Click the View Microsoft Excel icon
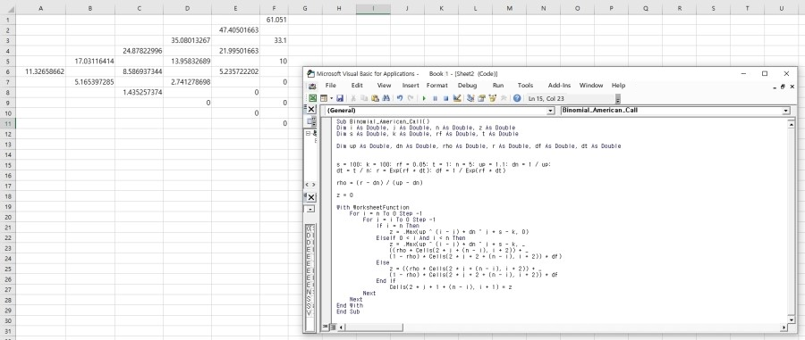Screen dimensions: 805x340 coord(312,98)
